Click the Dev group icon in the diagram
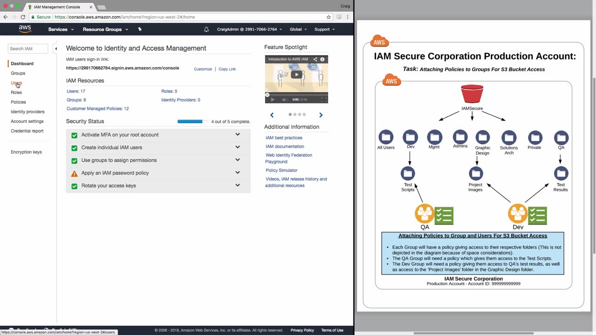 point(518,214)
